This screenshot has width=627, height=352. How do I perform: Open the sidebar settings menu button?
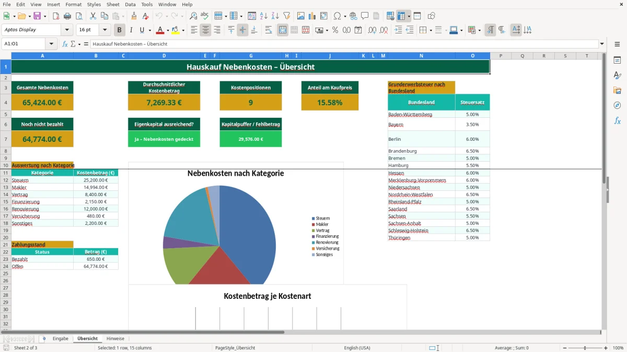pos(617,45)
